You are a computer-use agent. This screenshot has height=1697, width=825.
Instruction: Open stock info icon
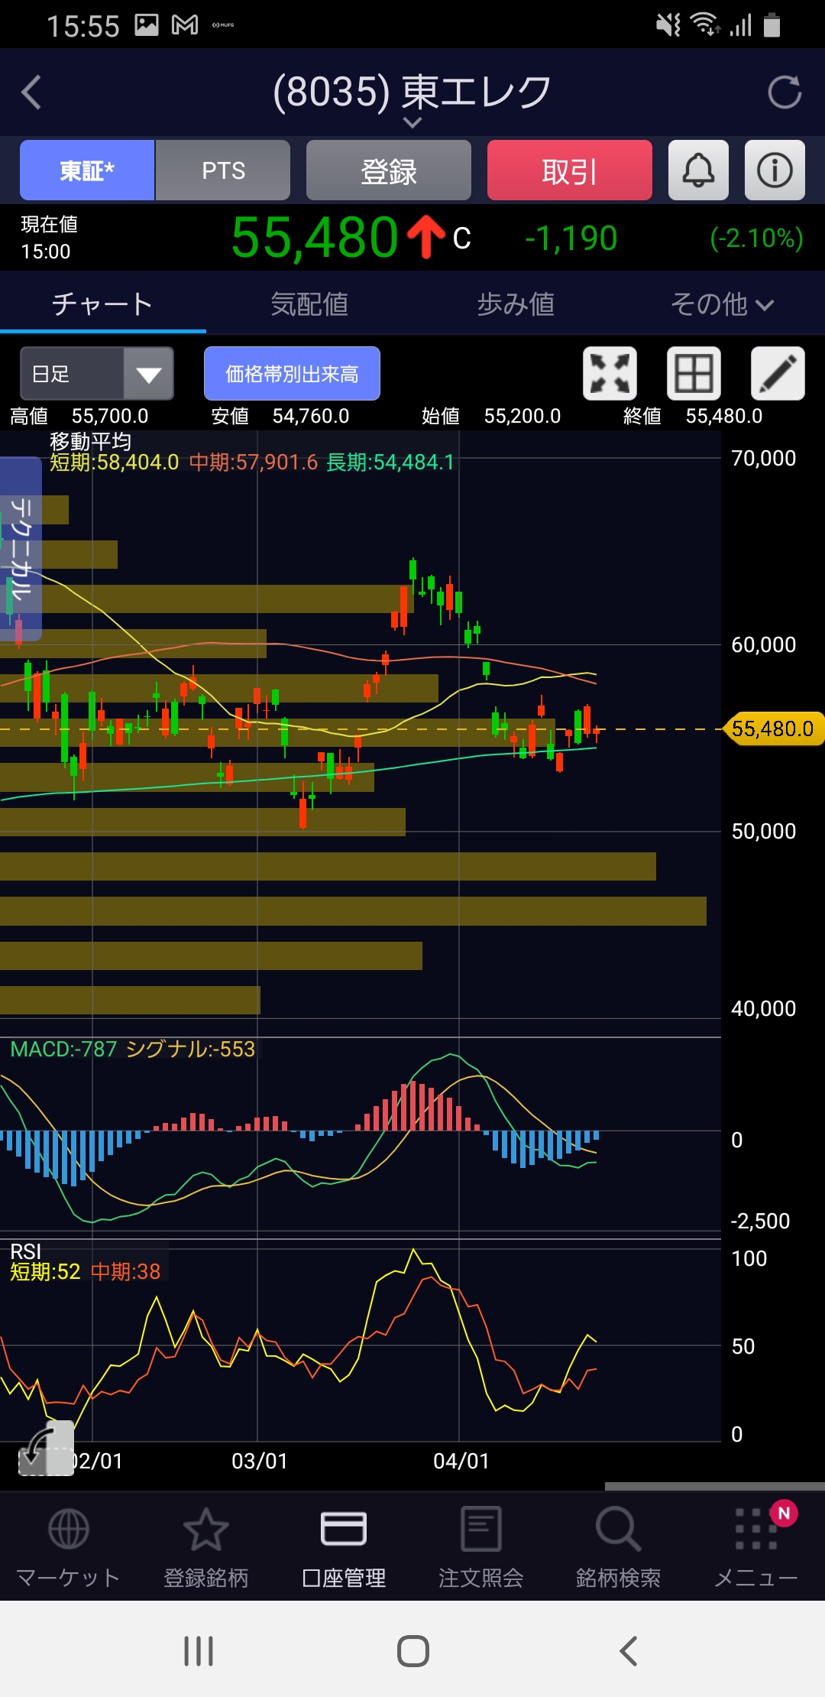[x=775, y=170]
